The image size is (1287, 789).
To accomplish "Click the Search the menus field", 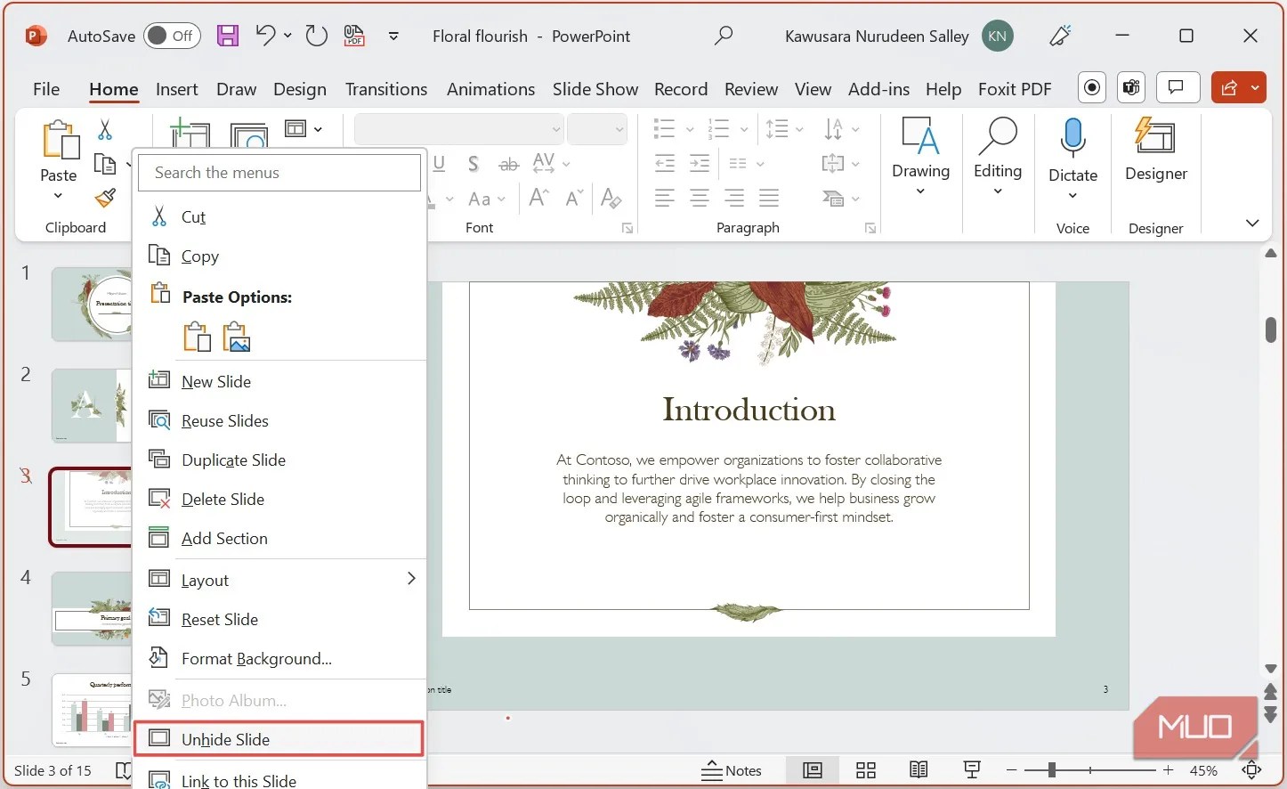I will [x=279, y=173].
